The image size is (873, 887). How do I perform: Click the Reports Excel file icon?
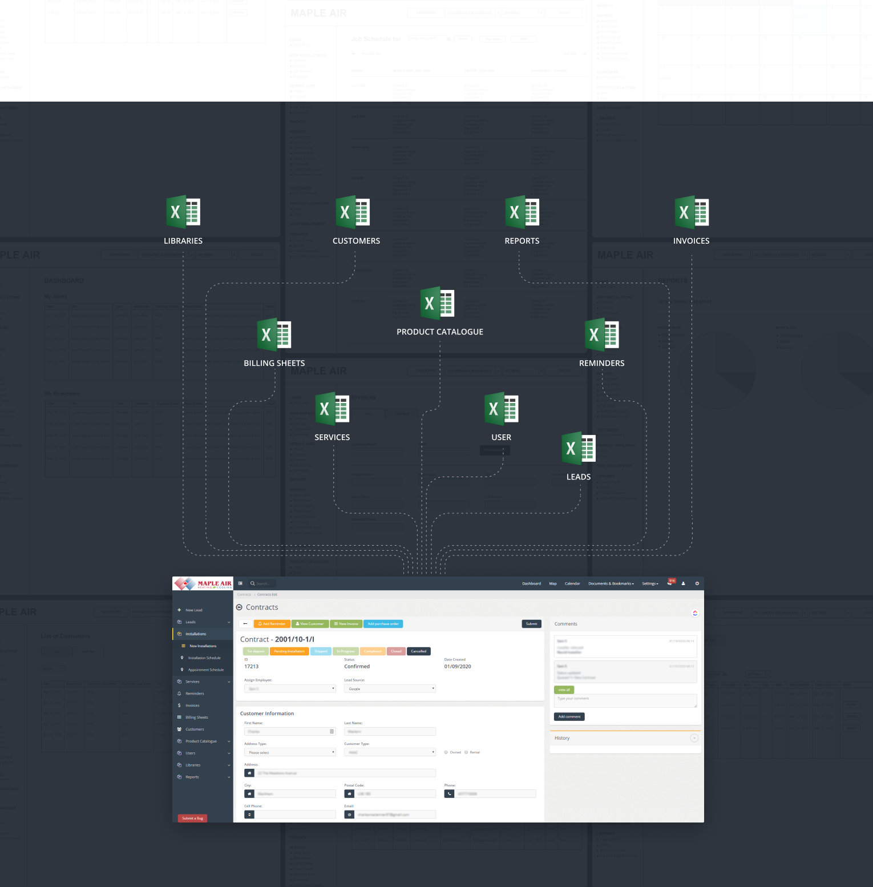(522, 212)
